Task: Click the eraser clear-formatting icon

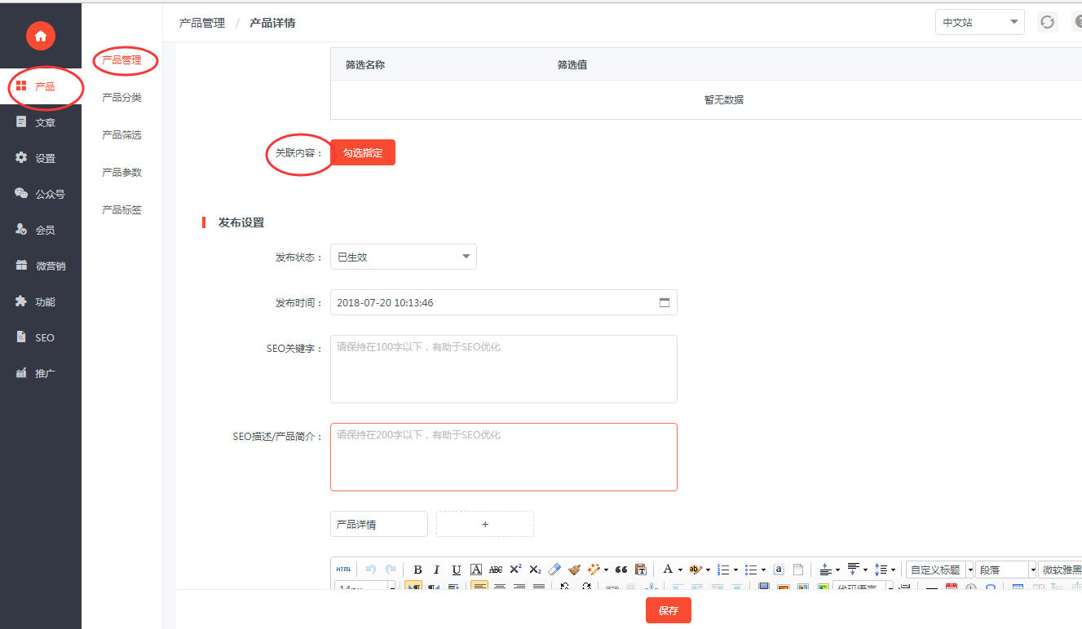Action: pos(554,570)
